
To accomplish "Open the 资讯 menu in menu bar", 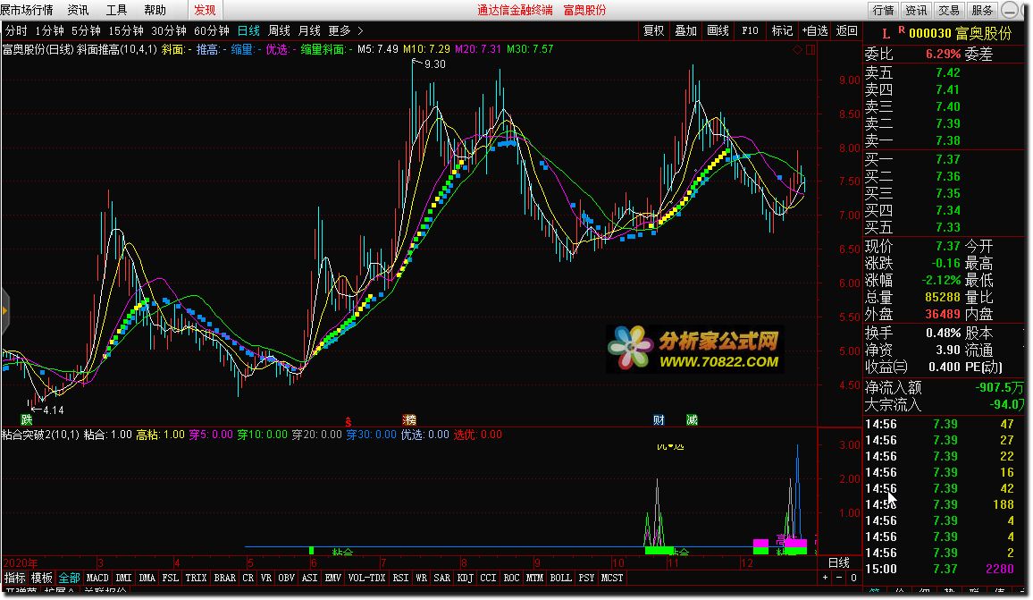I will (x=78, y=10).
